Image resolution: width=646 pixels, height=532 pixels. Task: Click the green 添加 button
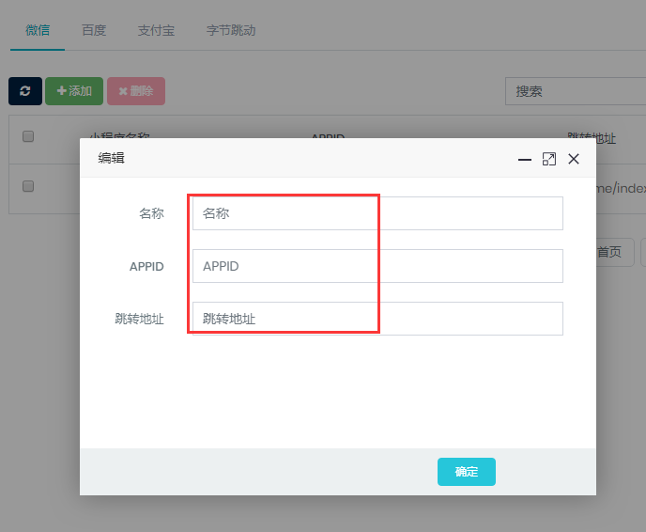(74, 91)
